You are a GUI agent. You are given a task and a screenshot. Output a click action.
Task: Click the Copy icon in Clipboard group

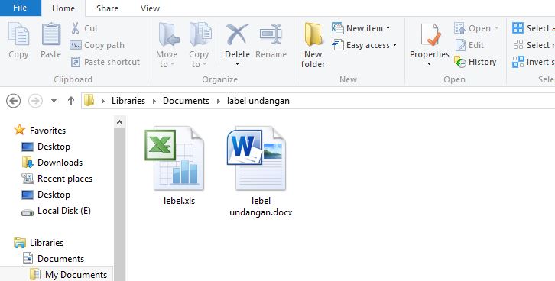[x=18, y=34]
